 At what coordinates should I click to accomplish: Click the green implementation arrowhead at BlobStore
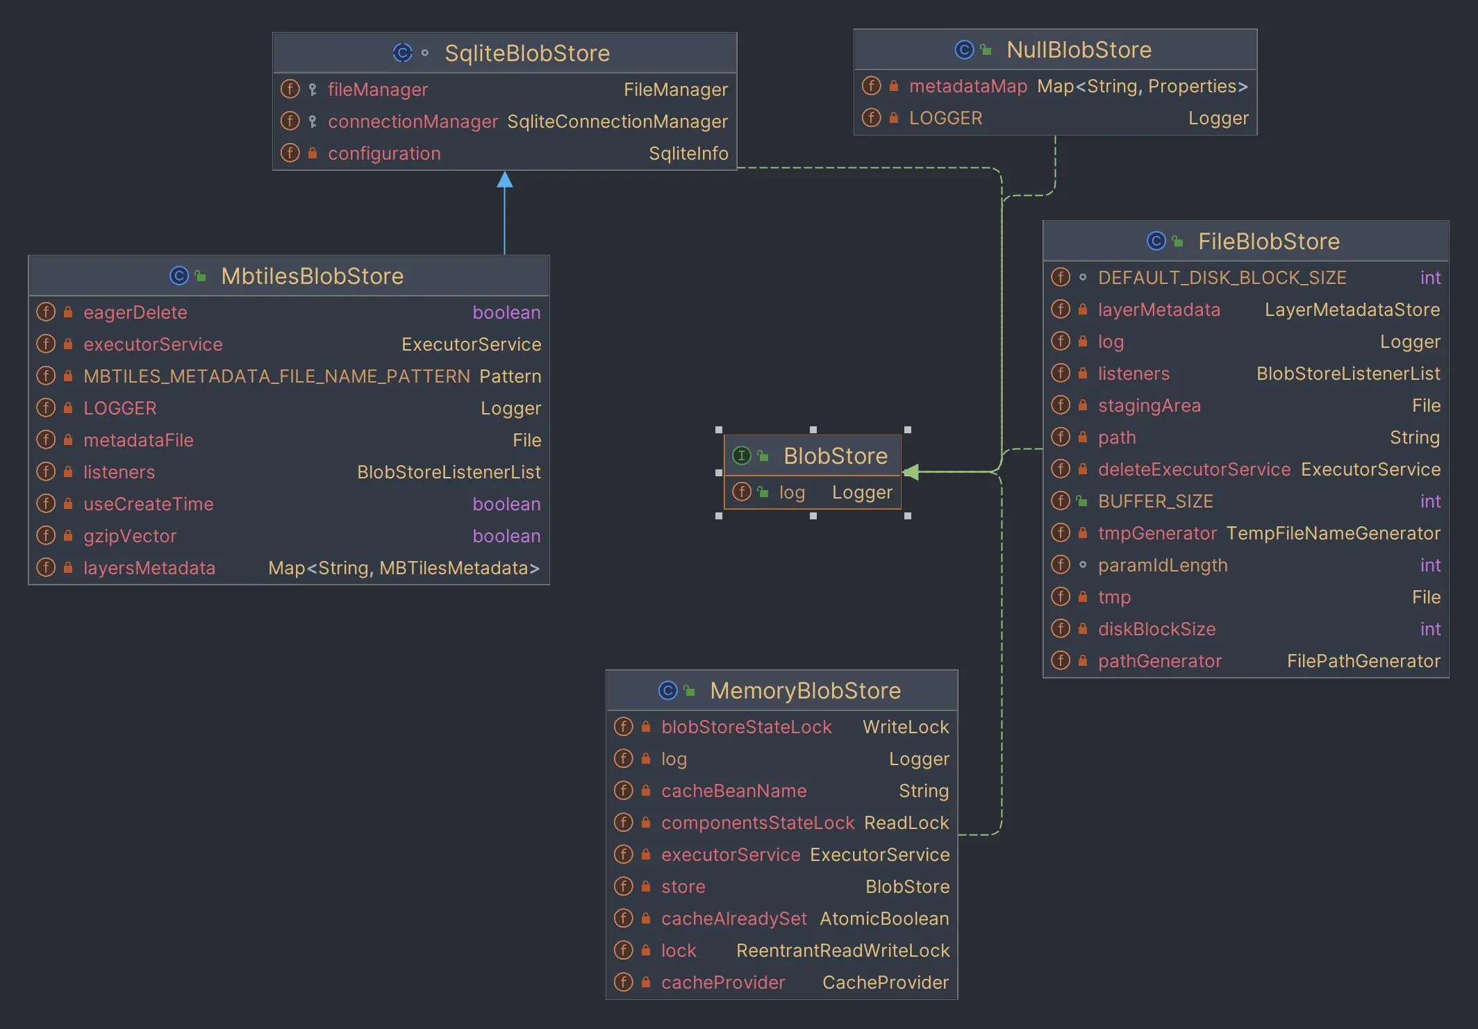(x=911, y=471)
